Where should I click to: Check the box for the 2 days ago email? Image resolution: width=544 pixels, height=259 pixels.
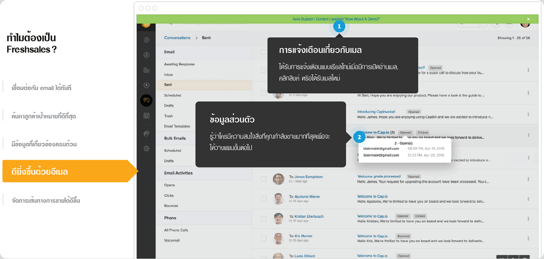(x=263, y=93)
